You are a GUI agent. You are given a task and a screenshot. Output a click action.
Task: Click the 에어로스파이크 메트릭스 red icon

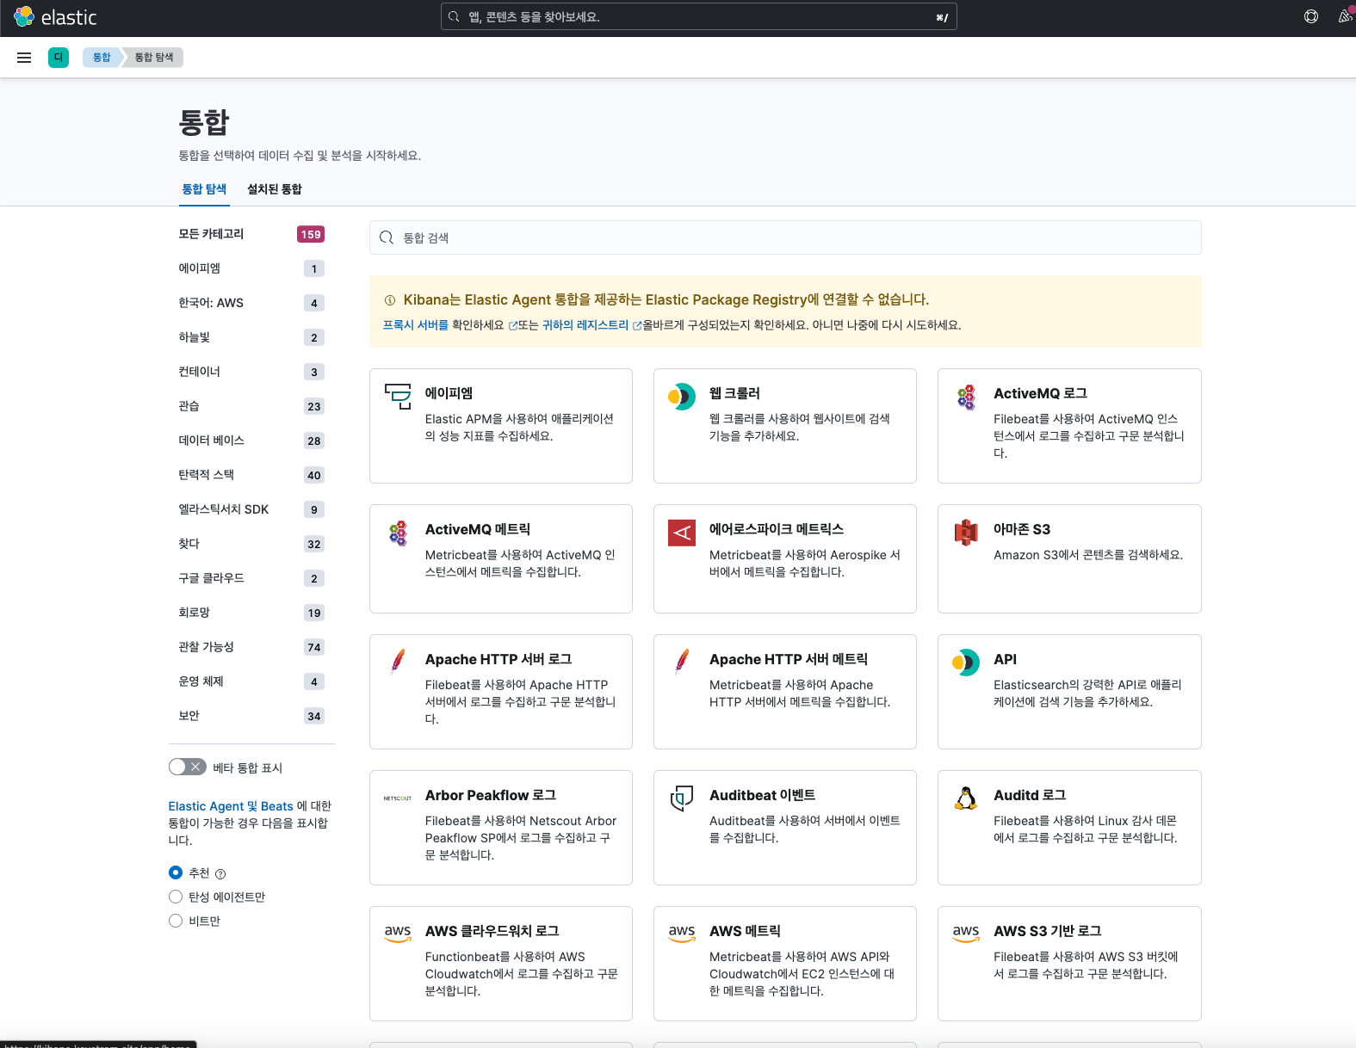(682, 533)
